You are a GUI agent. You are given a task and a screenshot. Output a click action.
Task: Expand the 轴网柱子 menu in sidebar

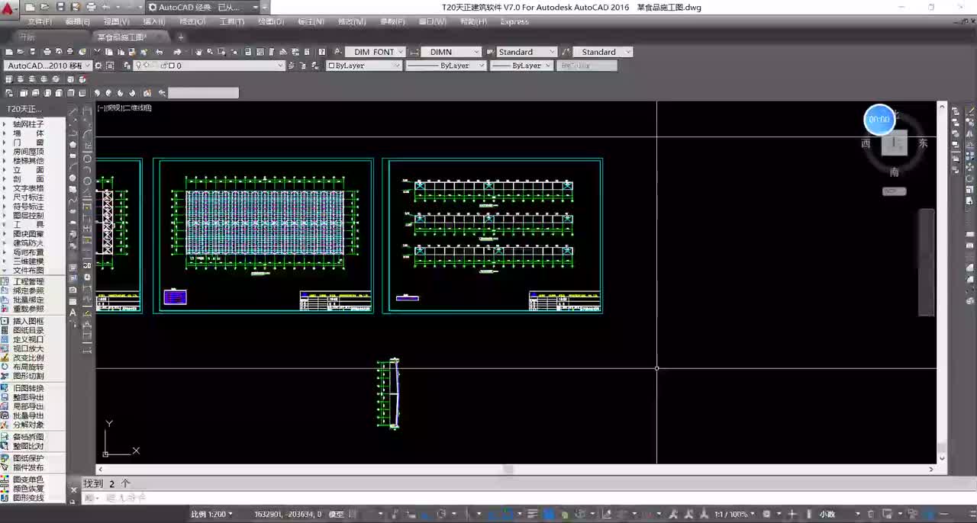(x=28, y=124)
